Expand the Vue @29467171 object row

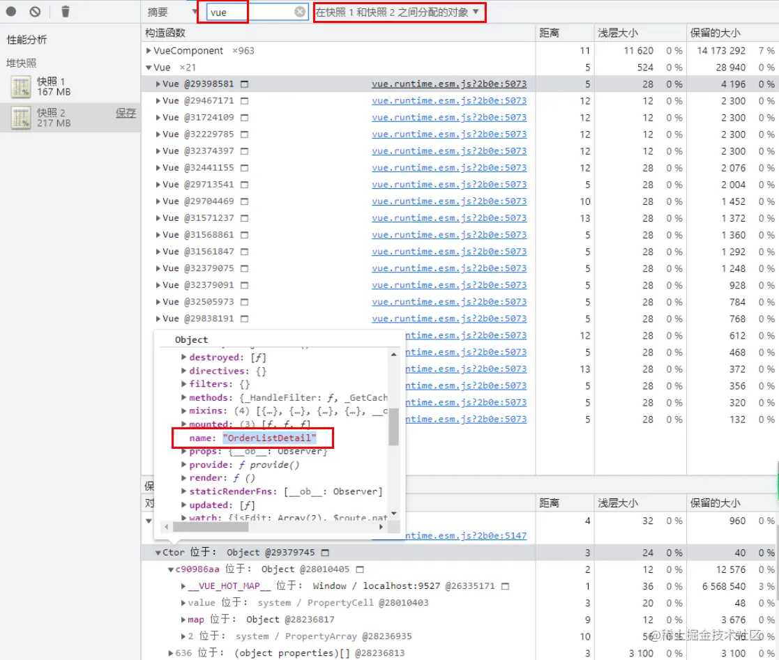pos(158,101)
